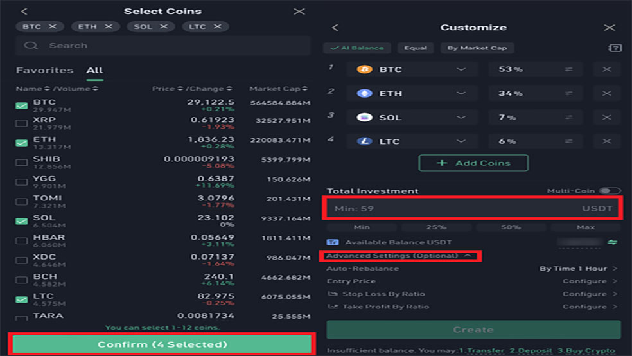Set investment to 50%
The image size is (632, 356).
[511, 227]
